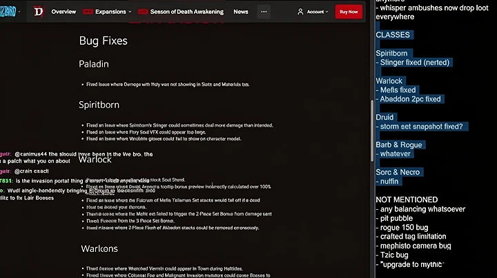Click the Spiritborn section heading
497x278 pixels.
point(99,105)
